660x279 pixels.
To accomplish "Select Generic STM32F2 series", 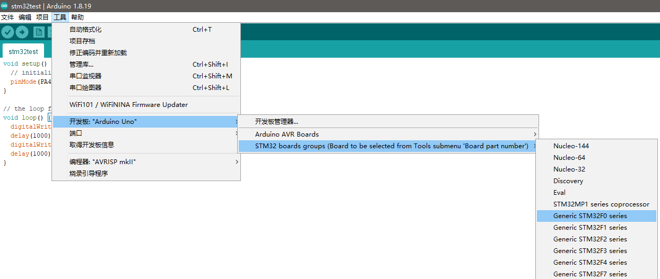I will 597,239.
